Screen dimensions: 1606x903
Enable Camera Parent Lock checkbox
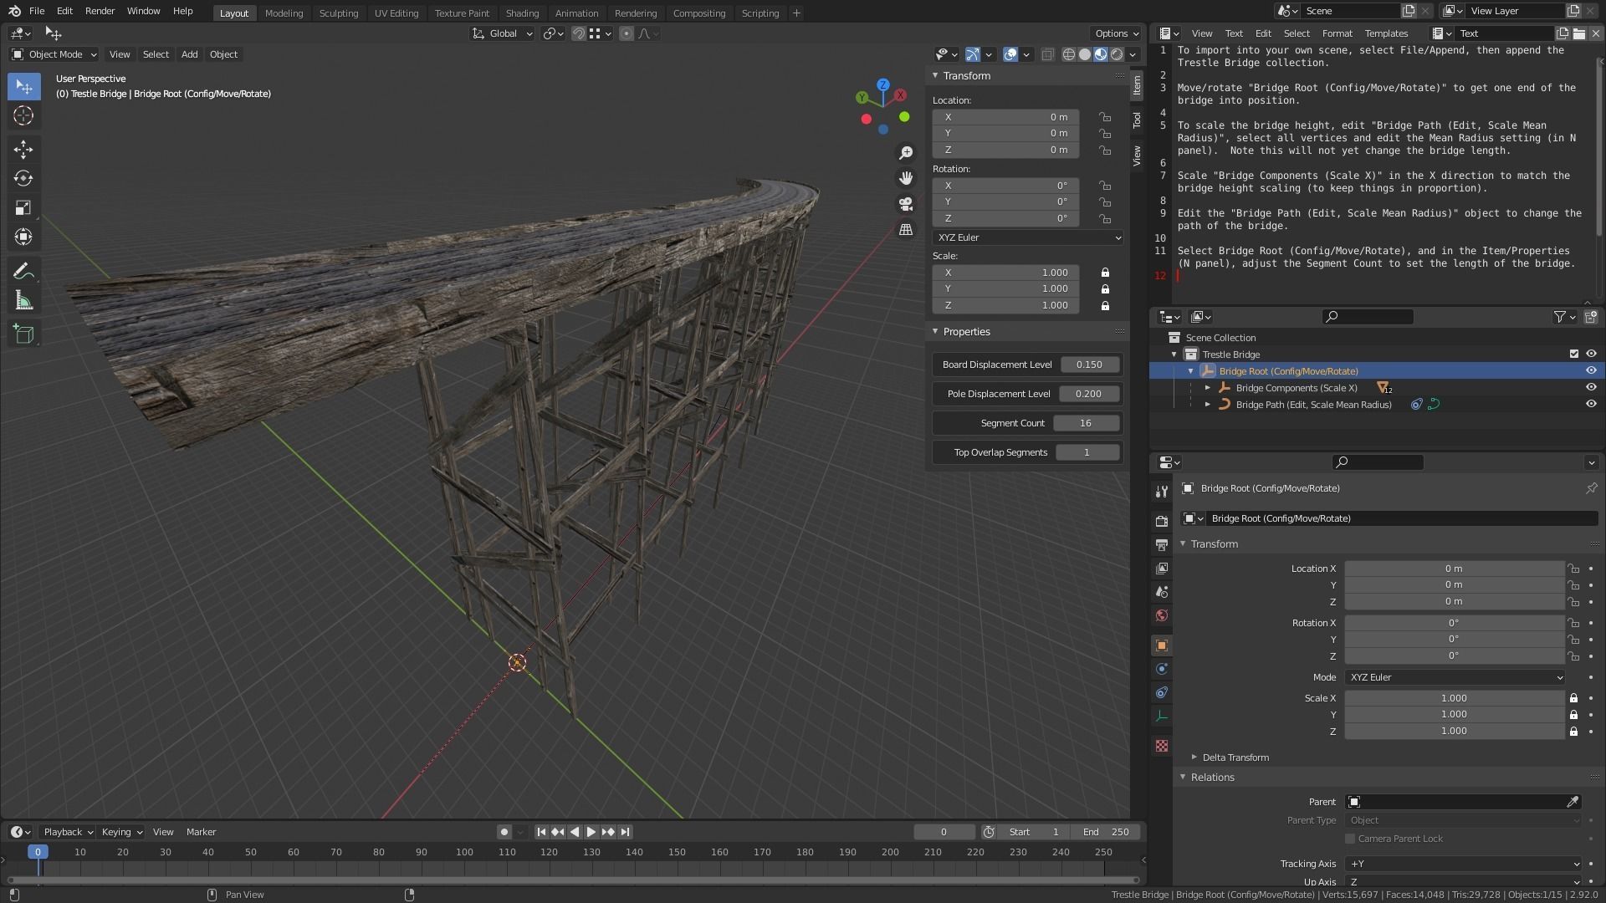click(x=1350, y=839)
